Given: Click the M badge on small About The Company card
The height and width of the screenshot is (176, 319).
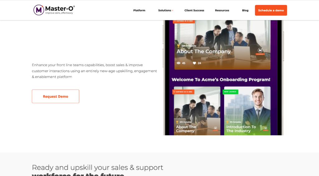Looking at the screenshot, I should coord(215,128).
